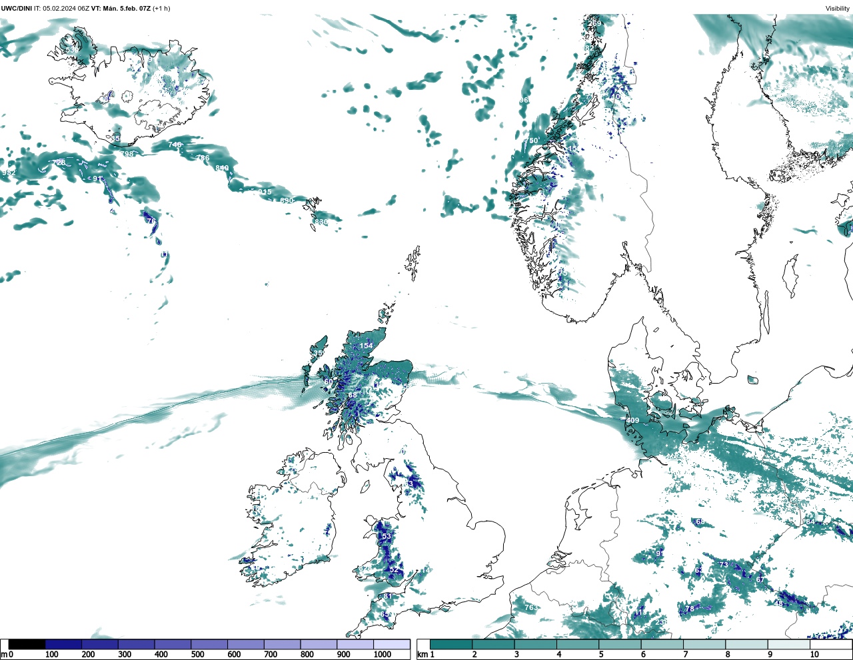Click the 7–8 km legend swatch
Image resolution: width=853 pixels, height=660 pixels.
(x=704, y=644)
